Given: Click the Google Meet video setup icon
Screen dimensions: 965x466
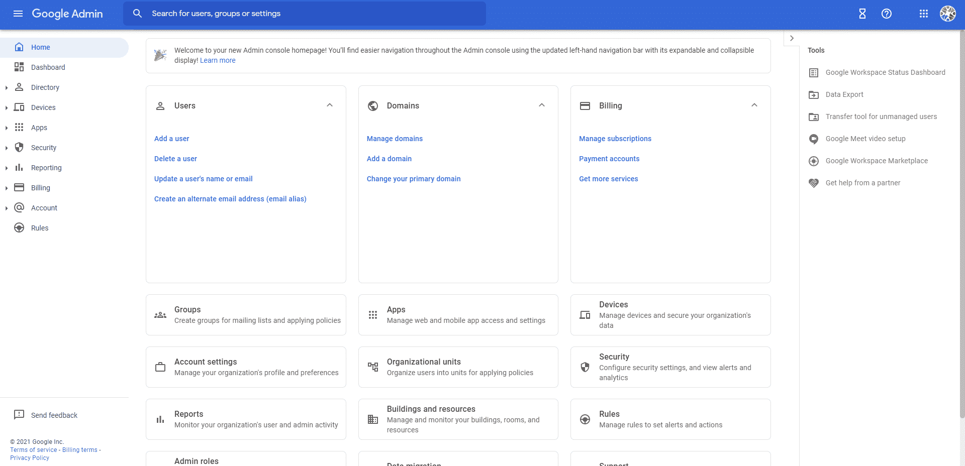Looking at the screenshot, I should (814, 139).
